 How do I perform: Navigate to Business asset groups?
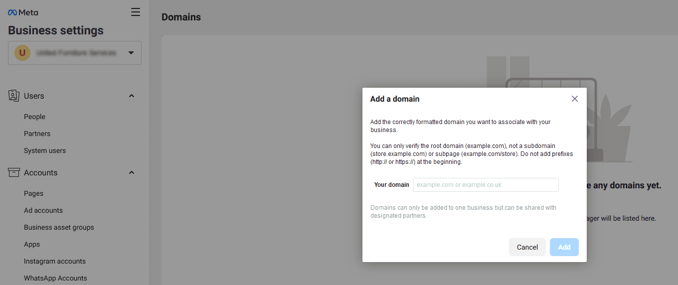(x=59, y=227)
